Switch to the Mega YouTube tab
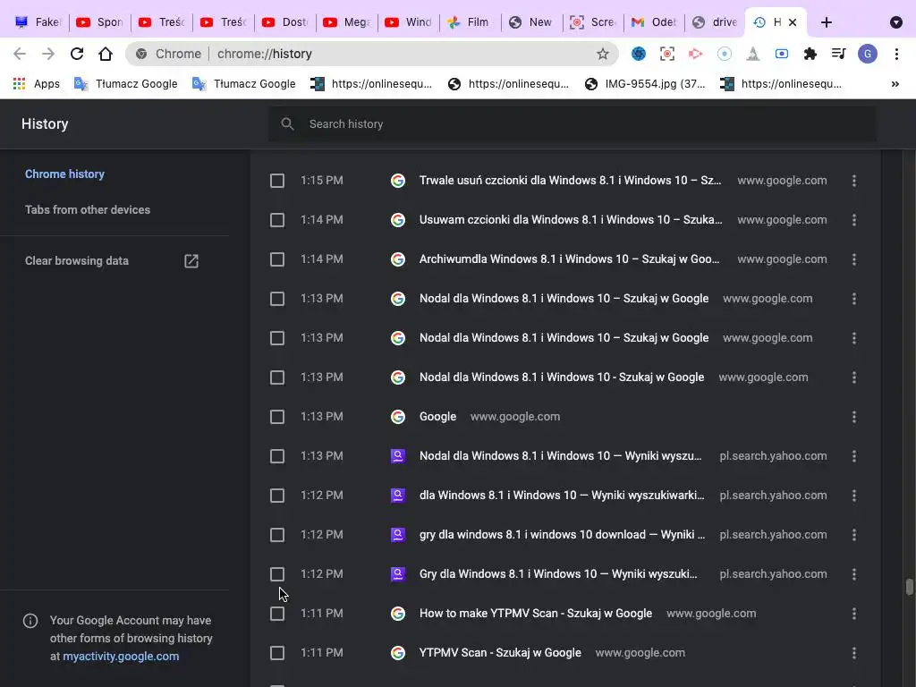 [x=346, y=22]
